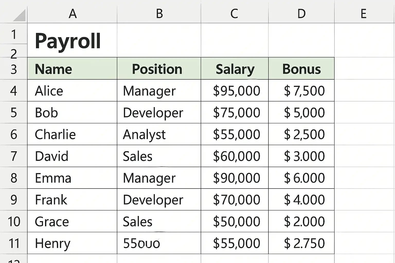Click the Bonus header cell
Image resolution: width=395 pixels, height=263 pixels.
301,69
